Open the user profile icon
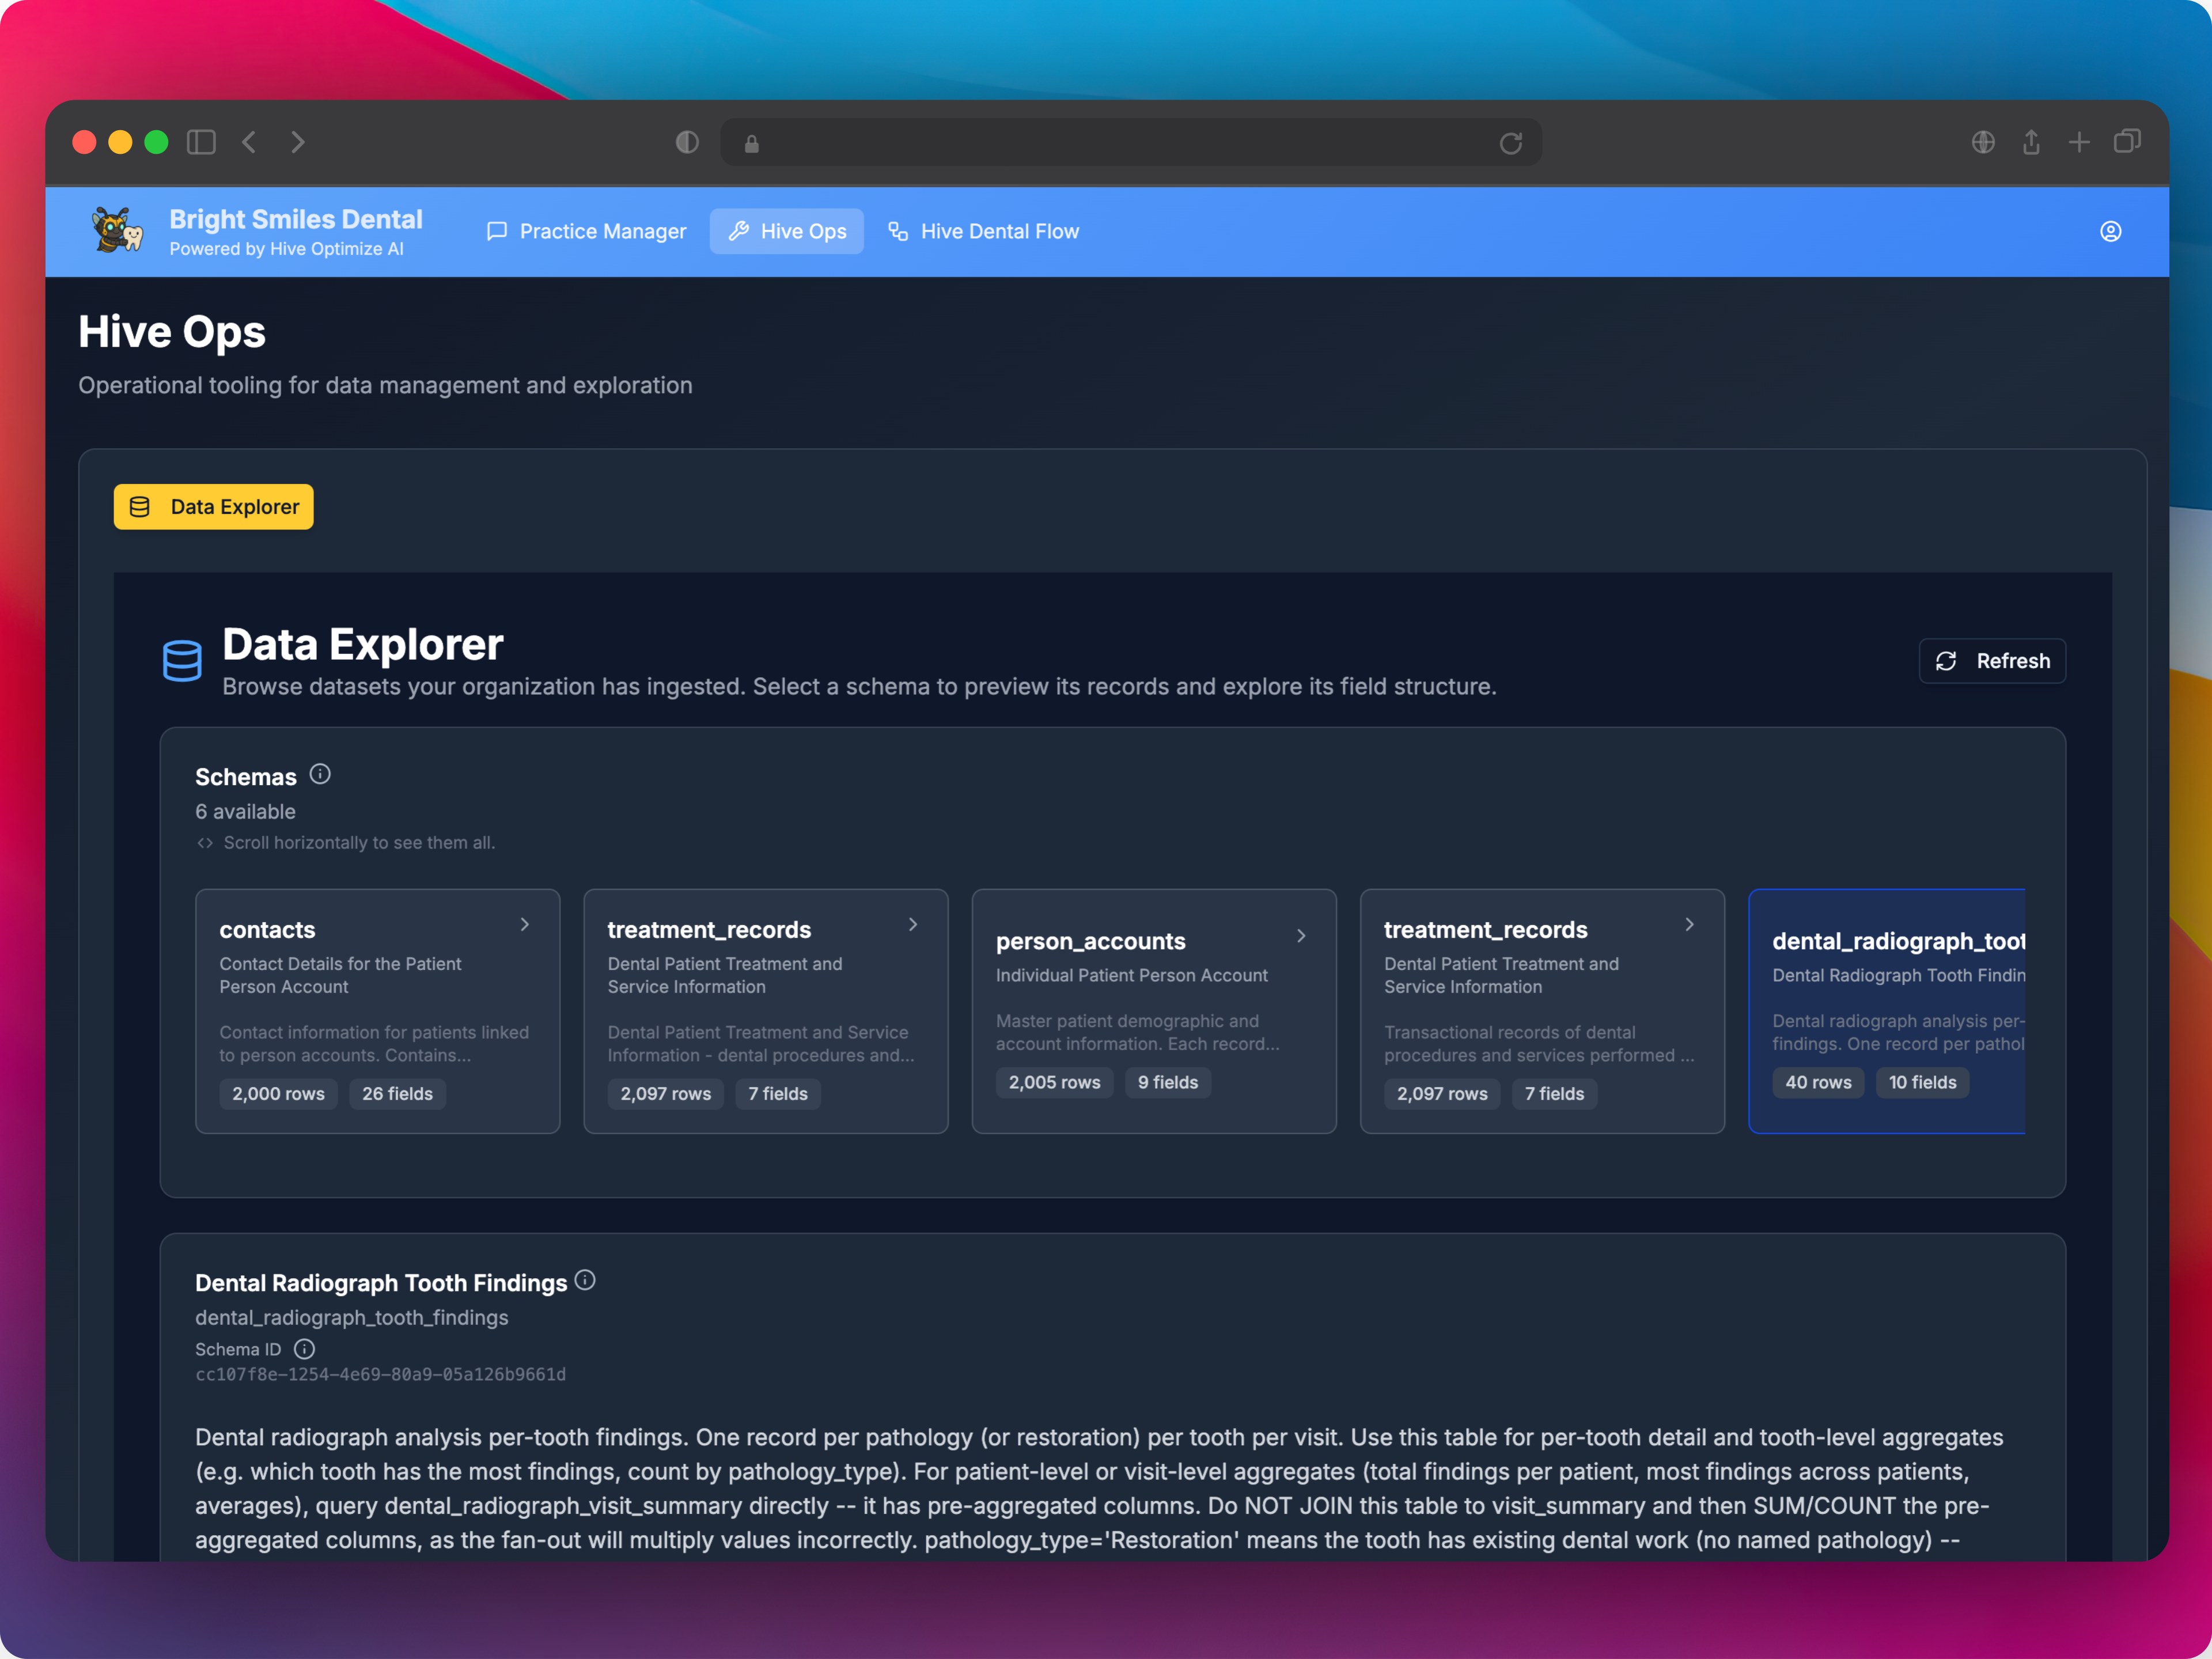Viewport: 2212px width, 1659px height. click(2110, 232)
